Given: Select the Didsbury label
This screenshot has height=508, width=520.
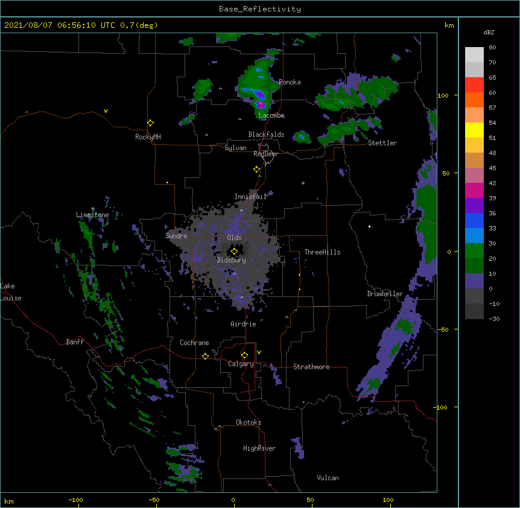Looking at the screenshot, I should point(232,260).
